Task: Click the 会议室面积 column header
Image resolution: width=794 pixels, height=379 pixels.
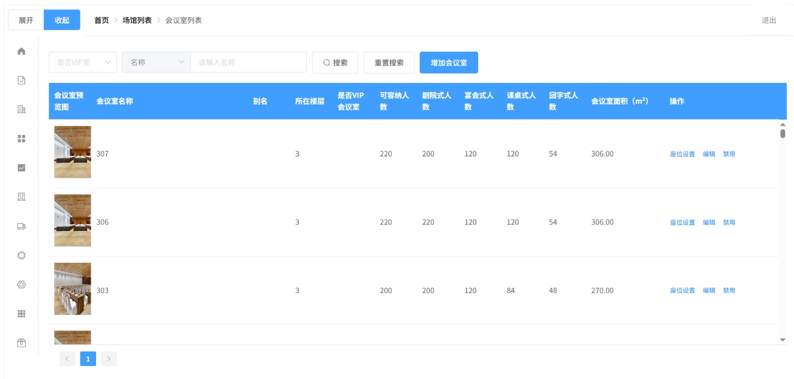Action: click(x=620, y=101)
